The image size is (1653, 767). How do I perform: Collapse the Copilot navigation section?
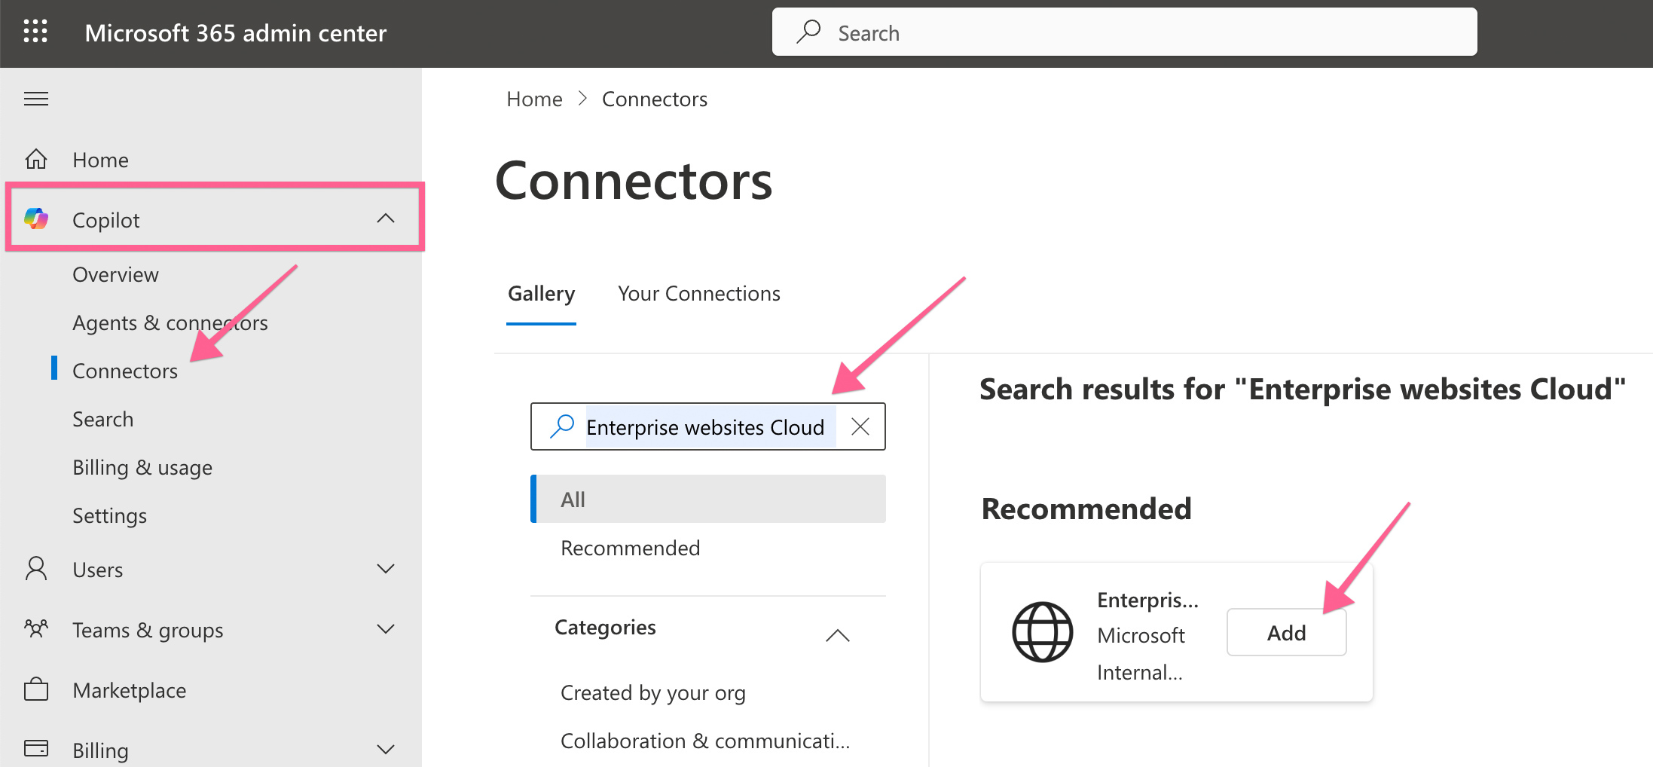tap(386, 218)
